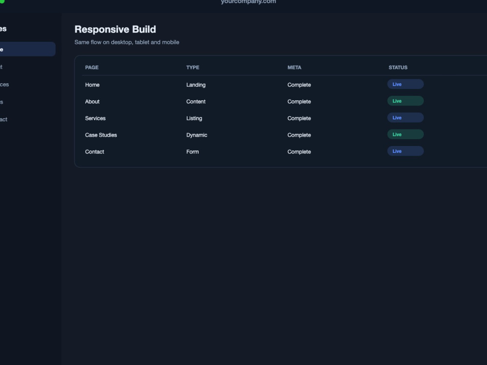The image size is (487, 365).
Task: Select the Case Studies page cell
Action: point(101,135)
